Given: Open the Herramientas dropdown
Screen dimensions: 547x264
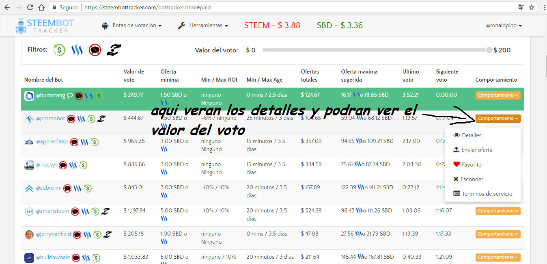Looking at the screenshot, I should point(203,26).
